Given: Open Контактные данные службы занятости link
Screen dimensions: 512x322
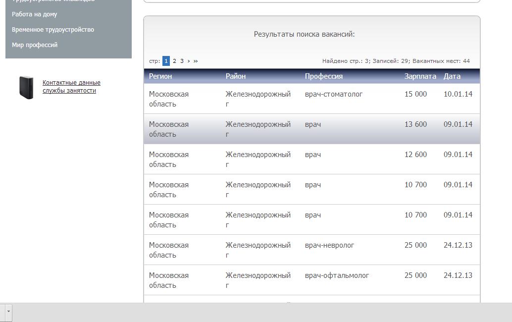Looking at the screenshot, I should [x=71, y=87].
